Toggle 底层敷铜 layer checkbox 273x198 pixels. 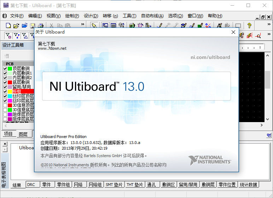click(x=5, y=82)
